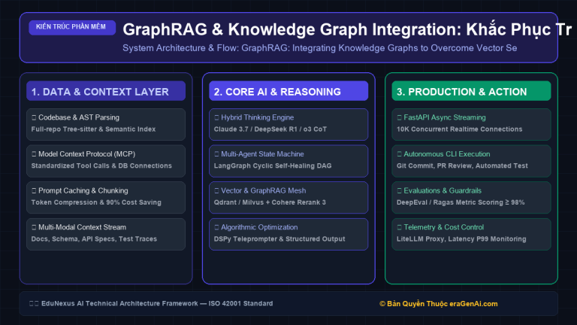
Task: Click the Multi-Modal Context Stream heading
Action: click(82, 227)
